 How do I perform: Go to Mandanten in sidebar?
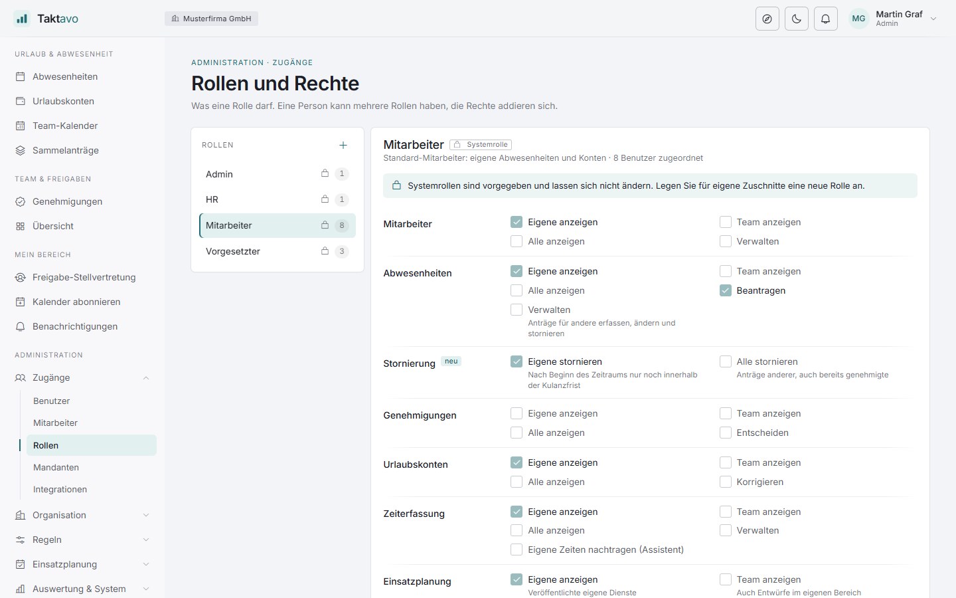tap(92, 467)
